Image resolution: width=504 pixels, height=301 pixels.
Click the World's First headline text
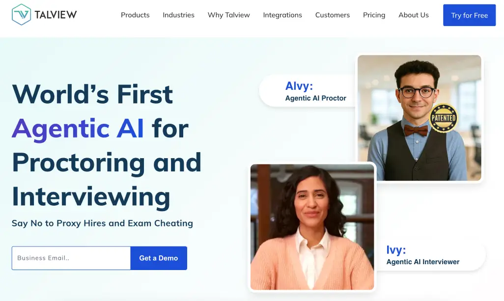[x=92, y=94]
